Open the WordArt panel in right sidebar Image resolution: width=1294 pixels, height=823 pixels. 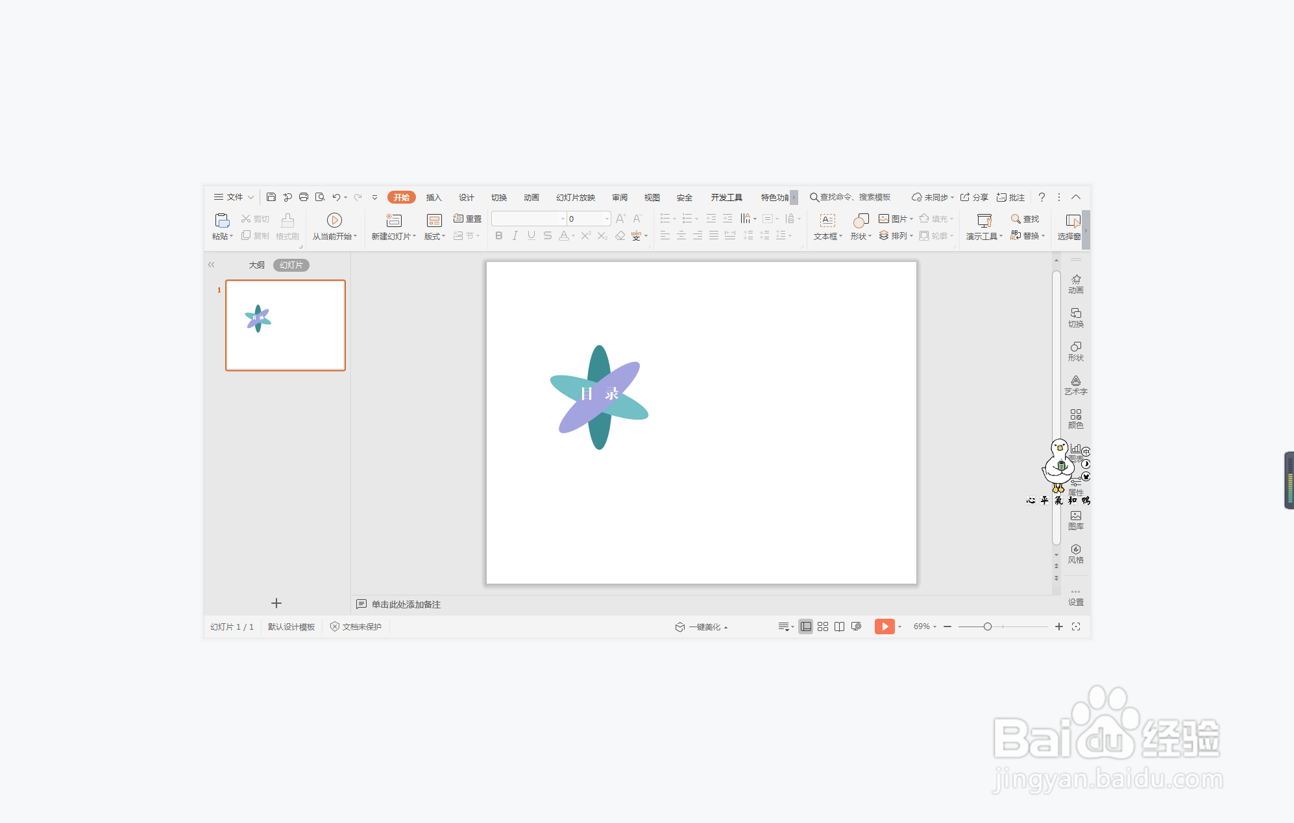[1075, 385]
